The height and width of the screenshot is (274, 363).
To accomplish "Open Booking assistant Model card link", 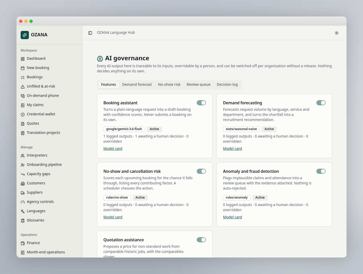I will (113, 149).
